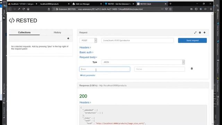
Task: Switch to the History tab
Action: coord(57,32)
